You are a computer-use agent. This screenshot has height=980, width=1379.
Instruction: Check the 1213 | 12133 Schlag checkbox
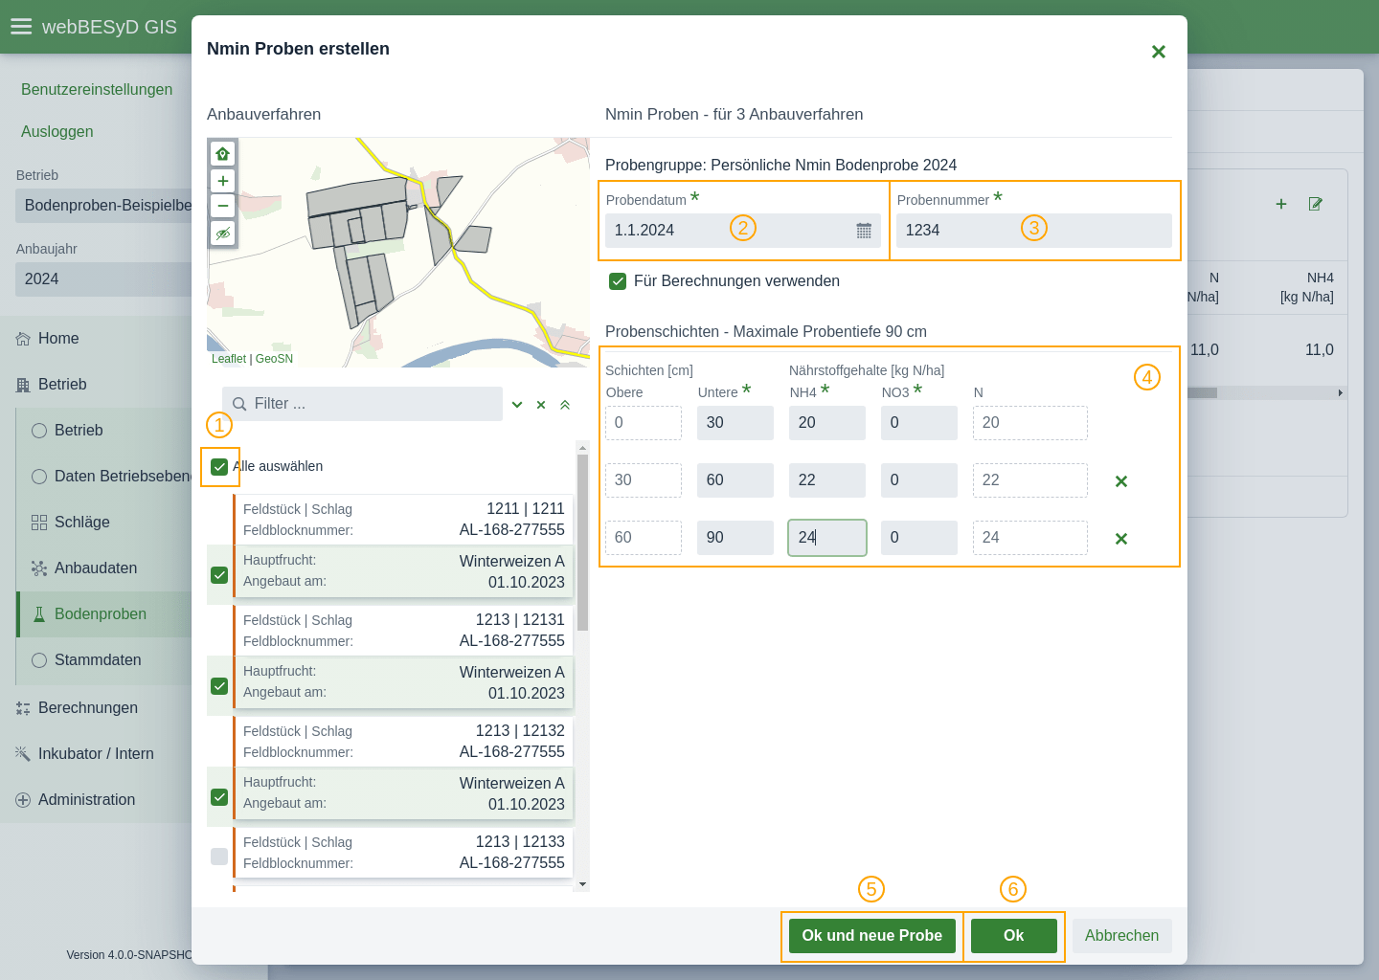[x=219, y=857]
